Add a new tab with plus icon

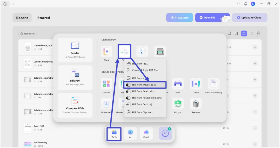pos(13,4)
